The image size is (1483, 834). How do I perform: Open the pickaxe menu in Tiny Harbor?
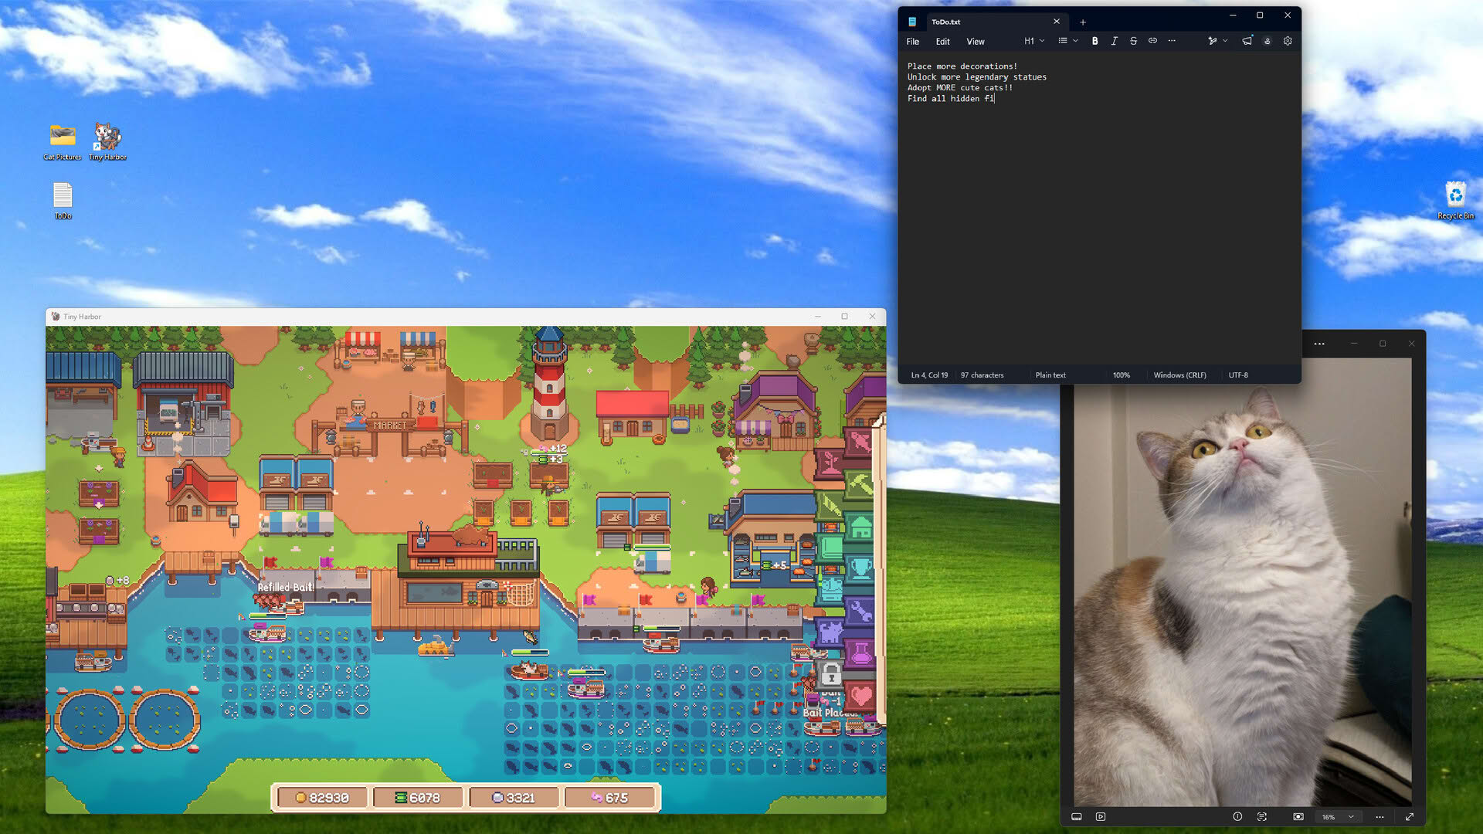[x=860, y=486]
